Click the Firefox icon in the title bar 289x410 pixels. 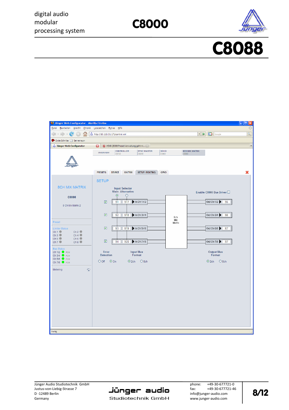pyautogui.click(x=52, y=123)
